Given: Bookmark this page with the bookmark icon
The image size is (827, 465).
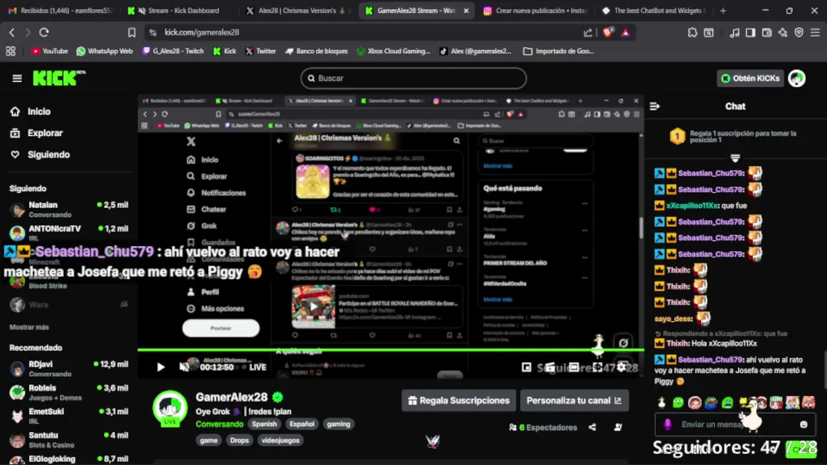Looking at the screenshot, I should [132, 32].
